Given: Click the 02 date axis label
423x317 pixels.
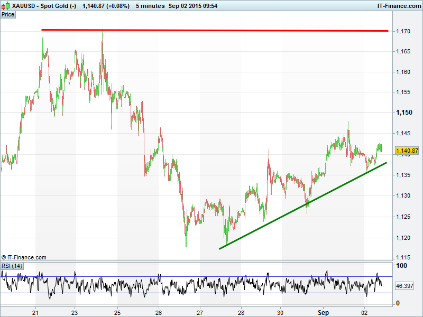Looking at the screenshot, I should pos(365,312).
